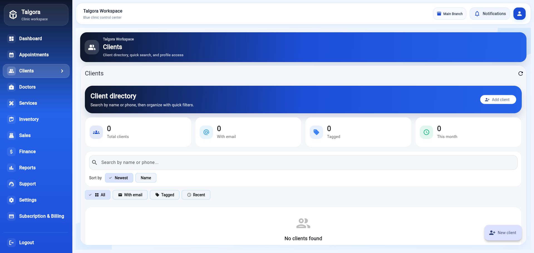
Task: Click the Subscription & Billing card icon
Action: tap(11, 216)
